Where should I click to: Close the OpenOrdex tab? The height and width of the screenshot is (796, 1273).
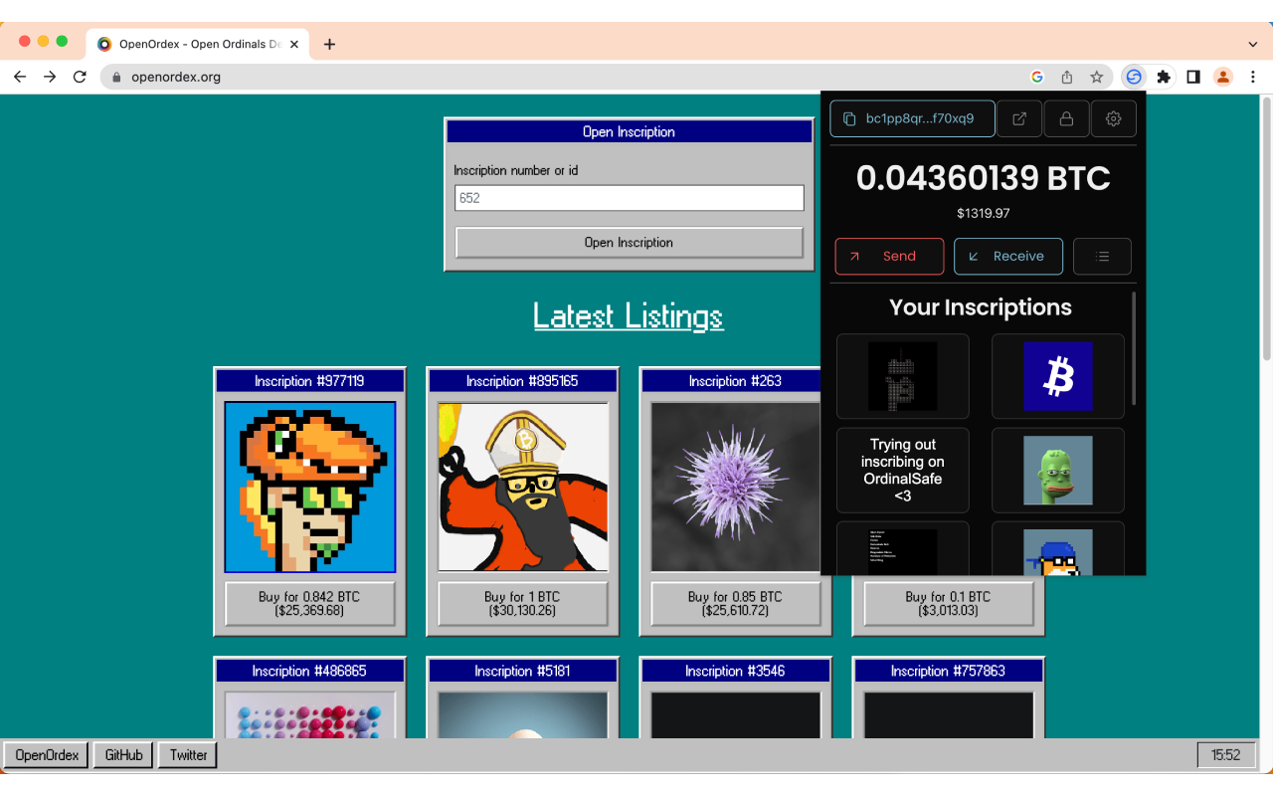[294, 44]
